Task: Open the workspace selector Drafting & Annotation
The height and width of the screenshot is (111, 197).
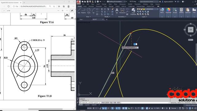Action: [x=116, y=2]
